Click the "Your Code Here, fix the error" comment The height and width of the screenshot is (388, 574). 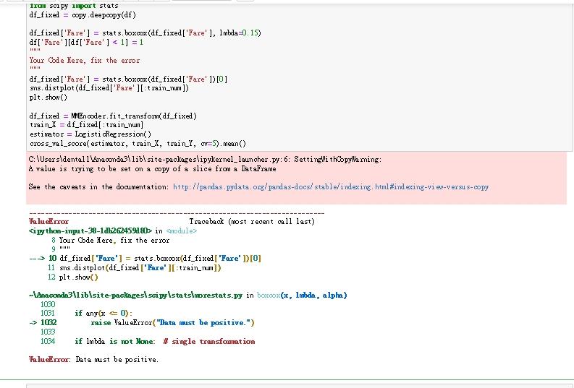pos(85,61)
